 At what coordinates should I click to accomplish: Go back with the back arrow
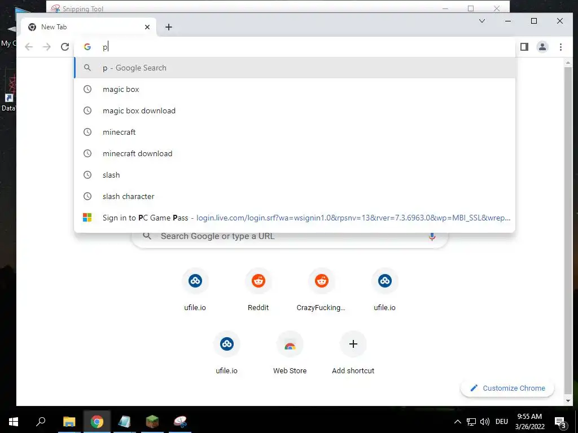29,47
